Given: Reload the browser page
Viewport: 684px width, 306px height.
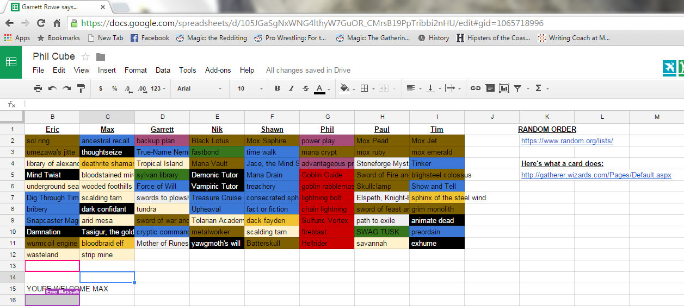Looking at the screenshot, I should click(x=41, y=23).
